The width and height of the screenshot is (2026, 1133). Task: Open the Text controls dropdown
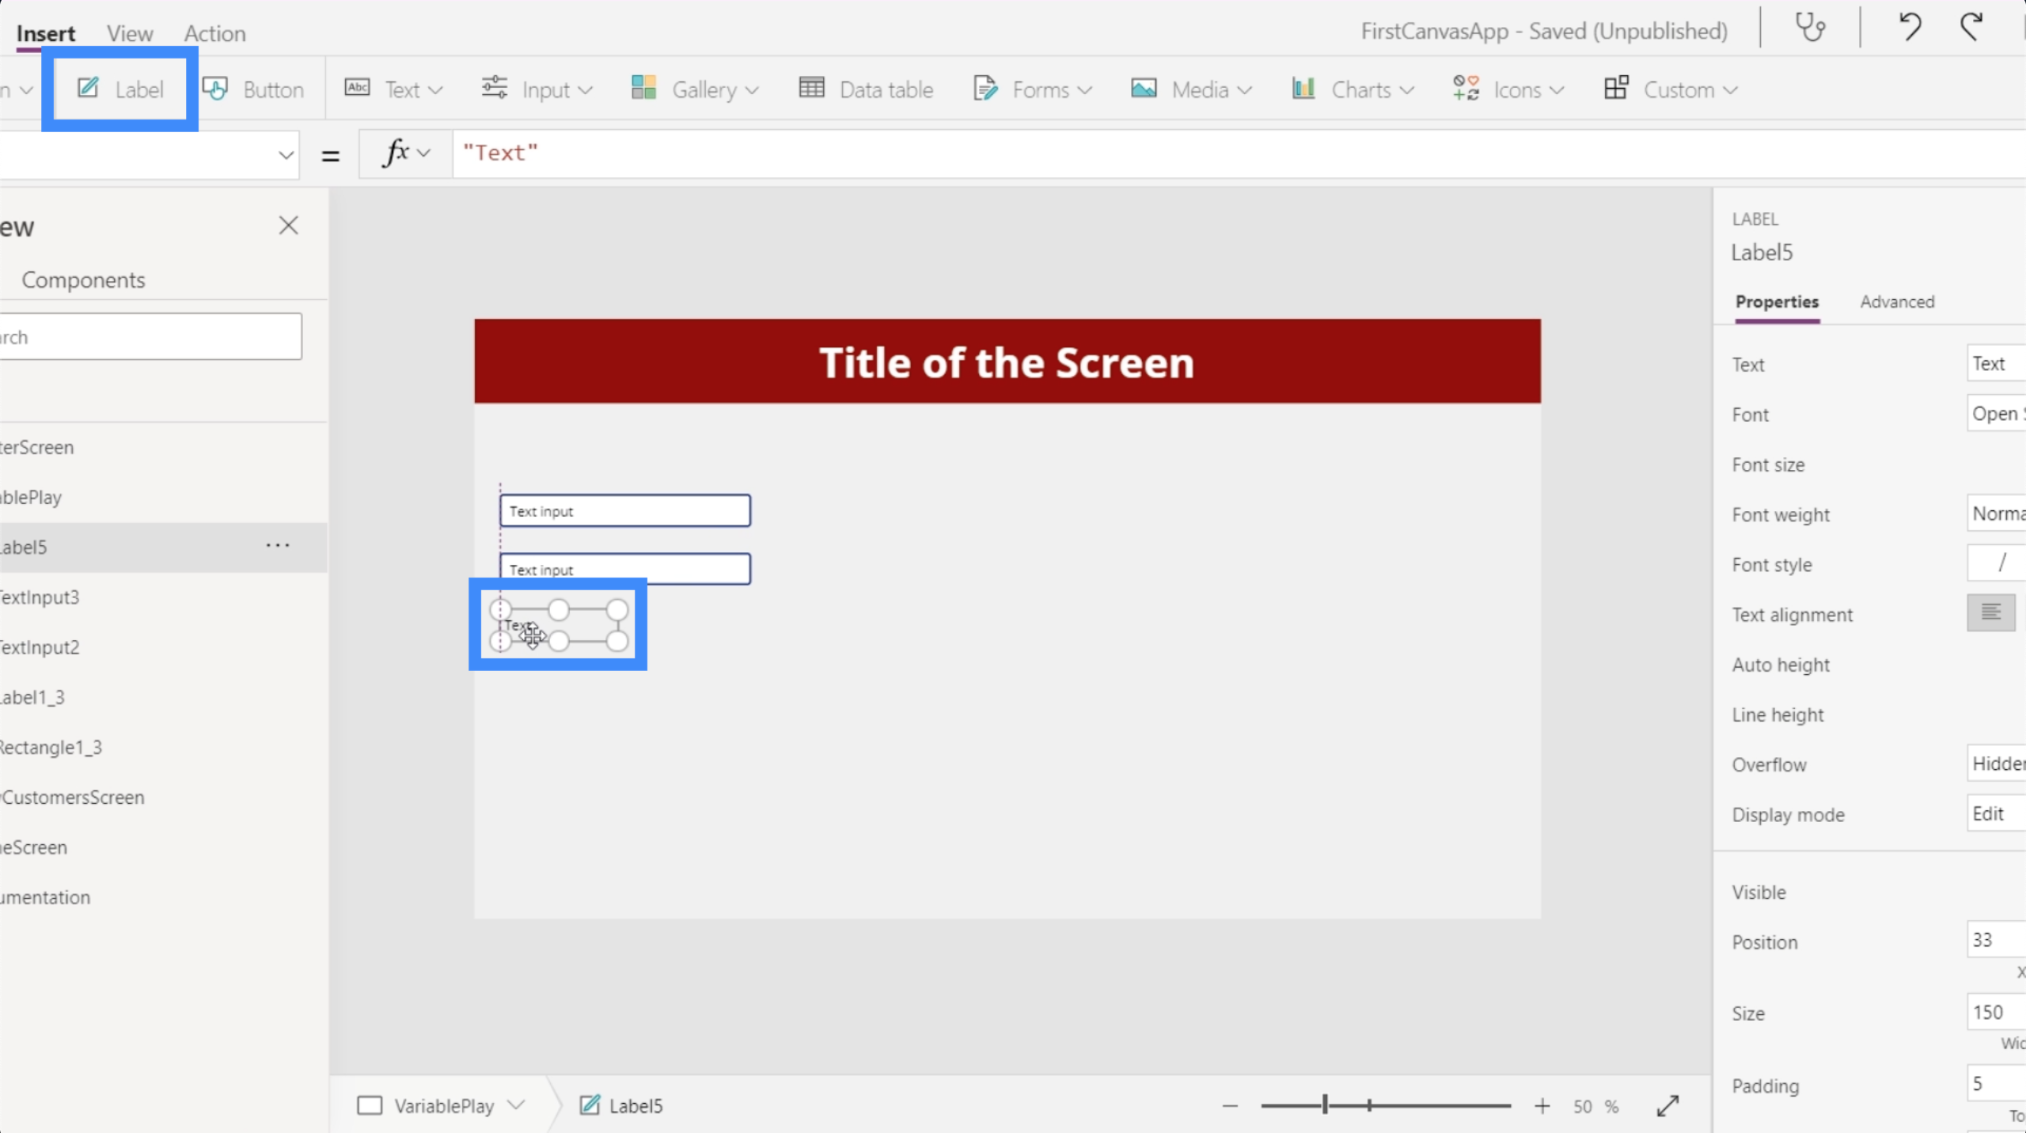pos(393,89)
